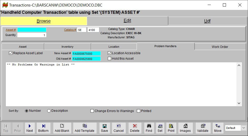Check Hold this Asset
Viewport: 248px width, 136px height.
point(109,58)
